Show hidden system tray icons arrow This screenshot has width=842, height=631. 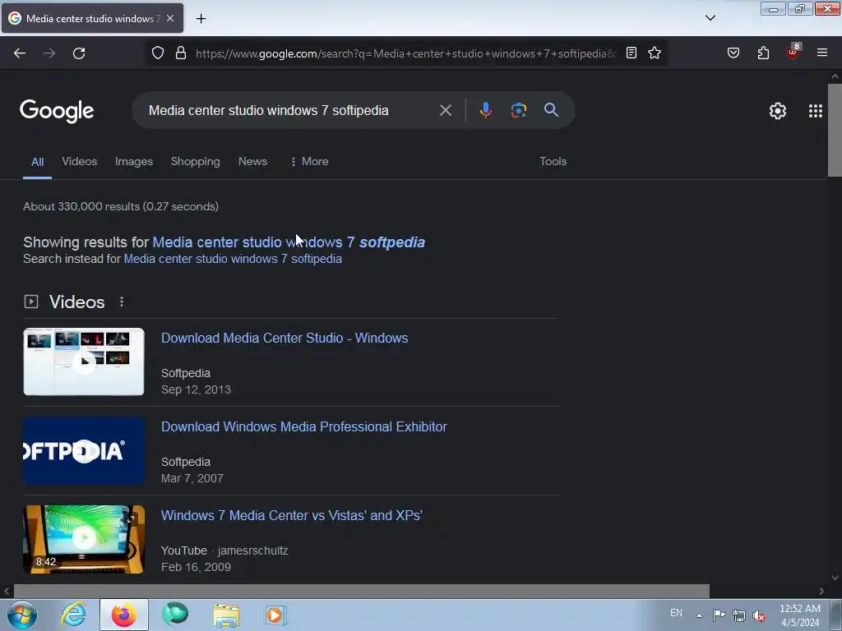coord(699,615)
